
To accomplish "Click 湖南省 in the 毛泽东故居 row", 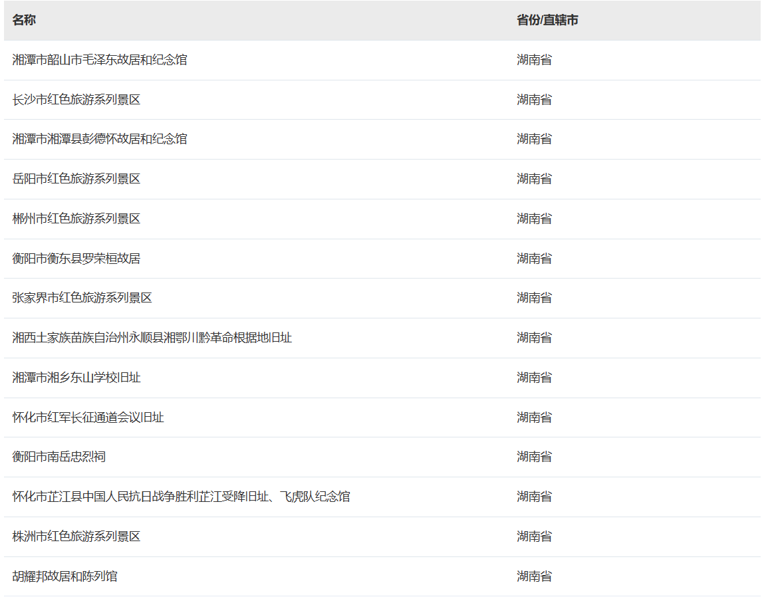I will pyautogui.click(x=534, y=60).
